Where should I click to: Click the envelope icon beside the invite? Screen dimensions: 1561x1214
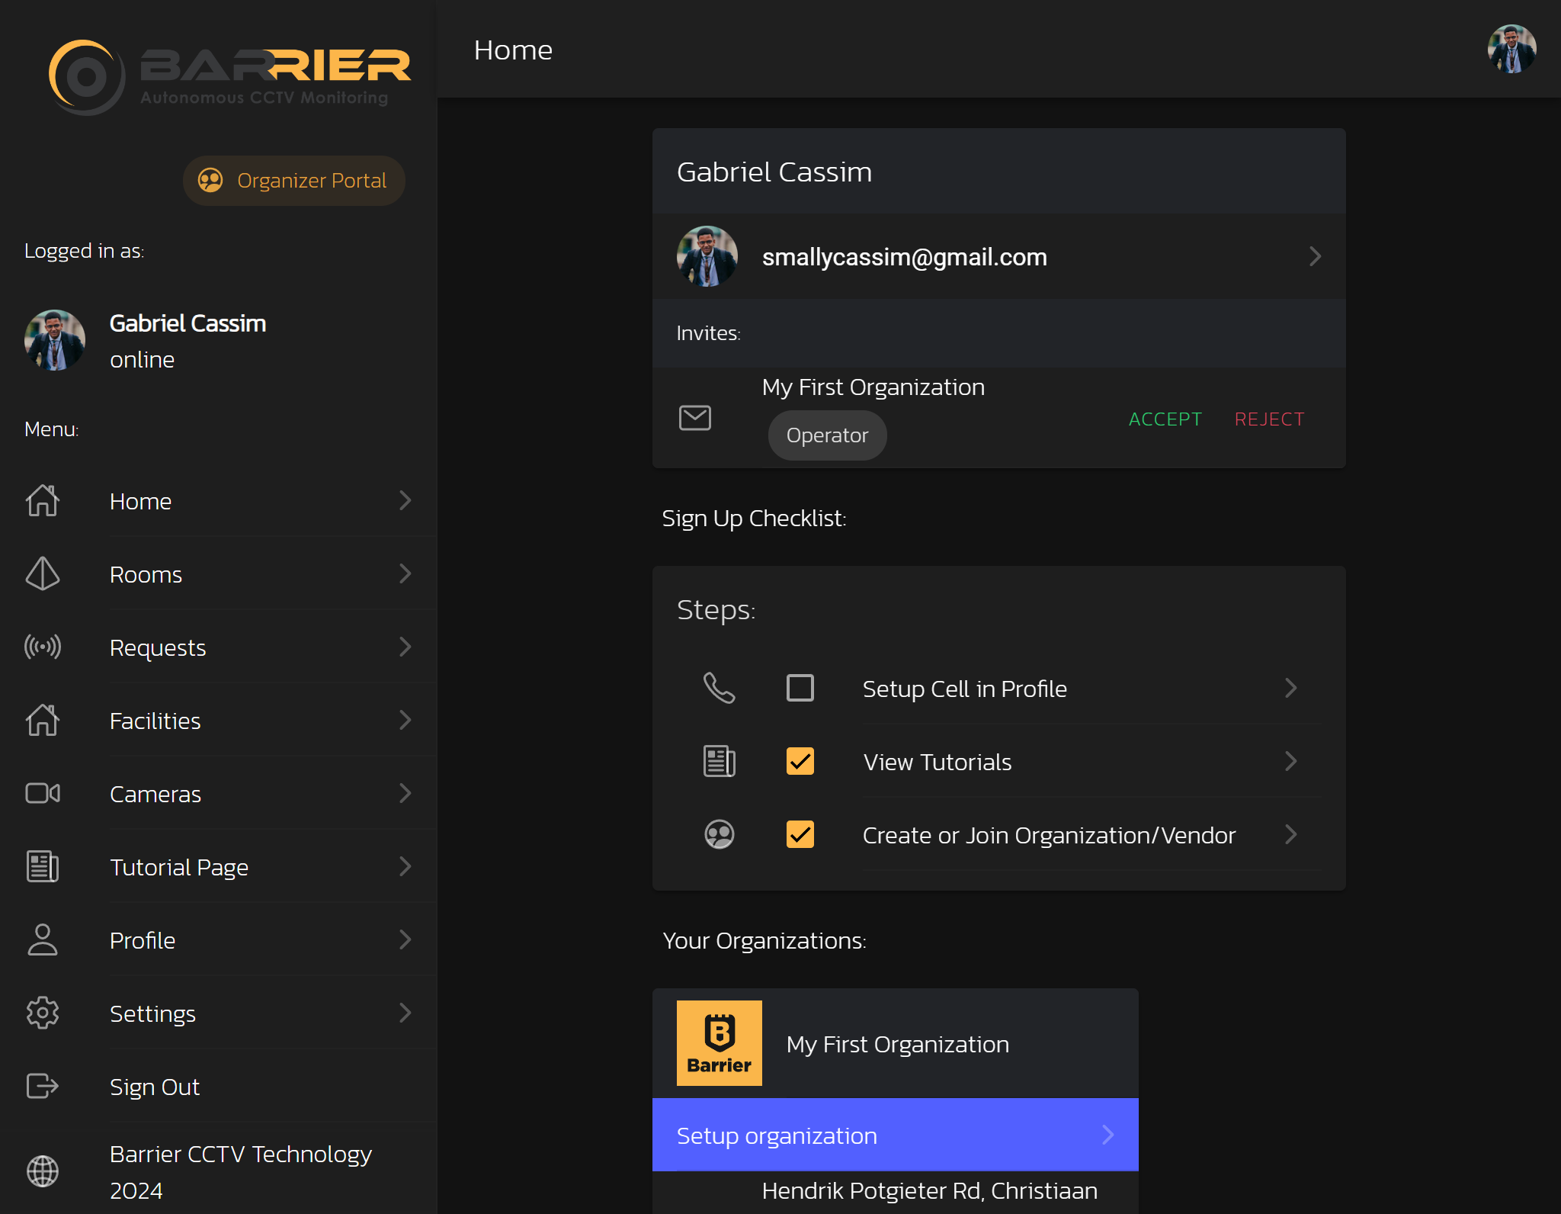pos(694,418)
